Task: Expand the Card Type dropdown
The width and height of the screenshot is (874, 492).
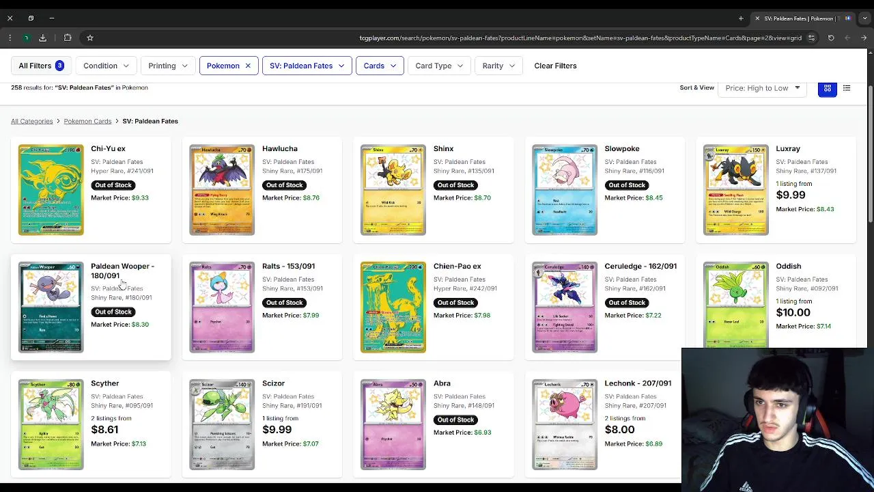Action: (439, 66)
